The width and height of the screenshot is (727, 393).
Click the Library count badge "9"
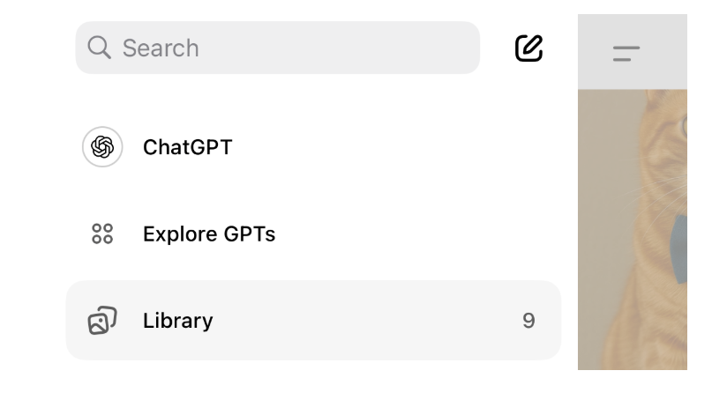(x=528, y=321)
